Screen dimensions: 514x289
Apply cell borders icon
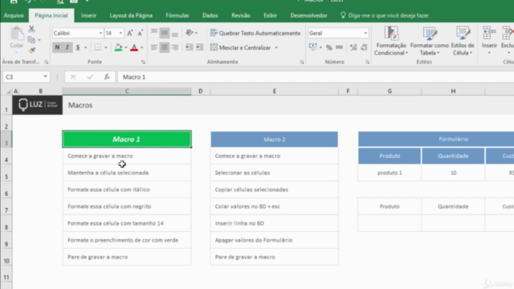98,47
